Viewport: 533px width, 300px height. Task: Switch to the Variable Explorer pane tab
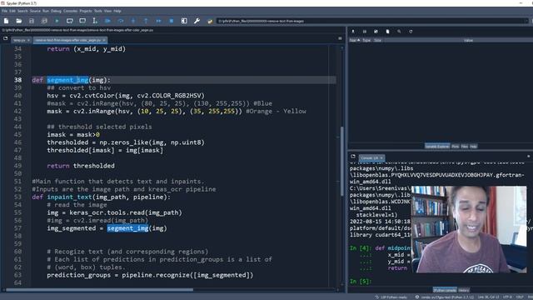[437, 147]
